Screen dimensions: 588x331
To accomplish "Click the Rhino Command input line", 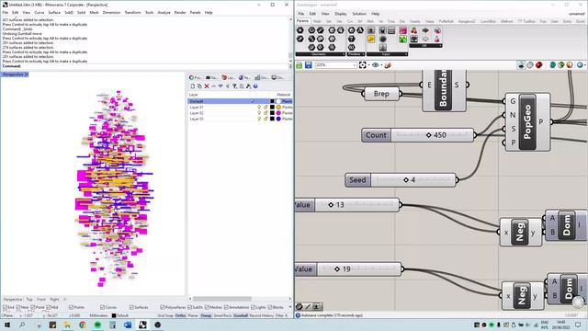I will point(144,66).
